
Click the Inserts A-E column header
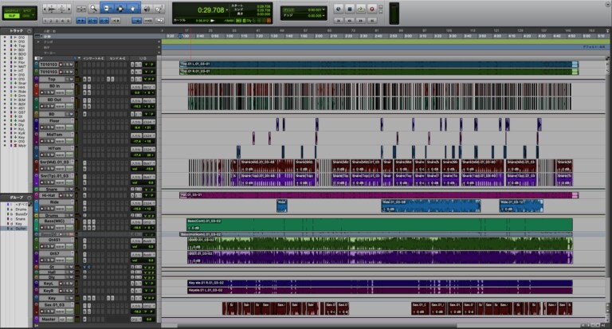pos(93,58)
